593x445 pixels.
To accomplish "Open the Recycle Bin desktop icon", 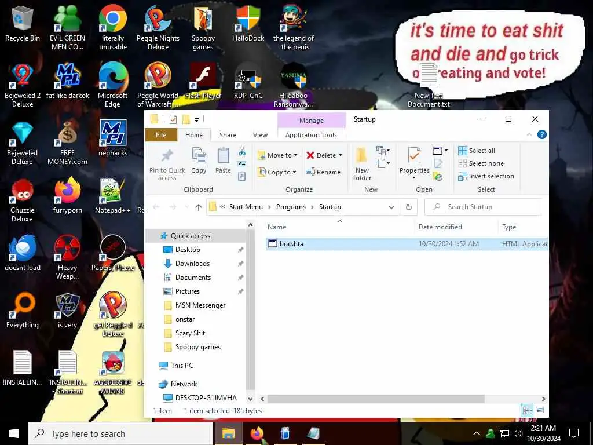I will click(x=23, y=24).
